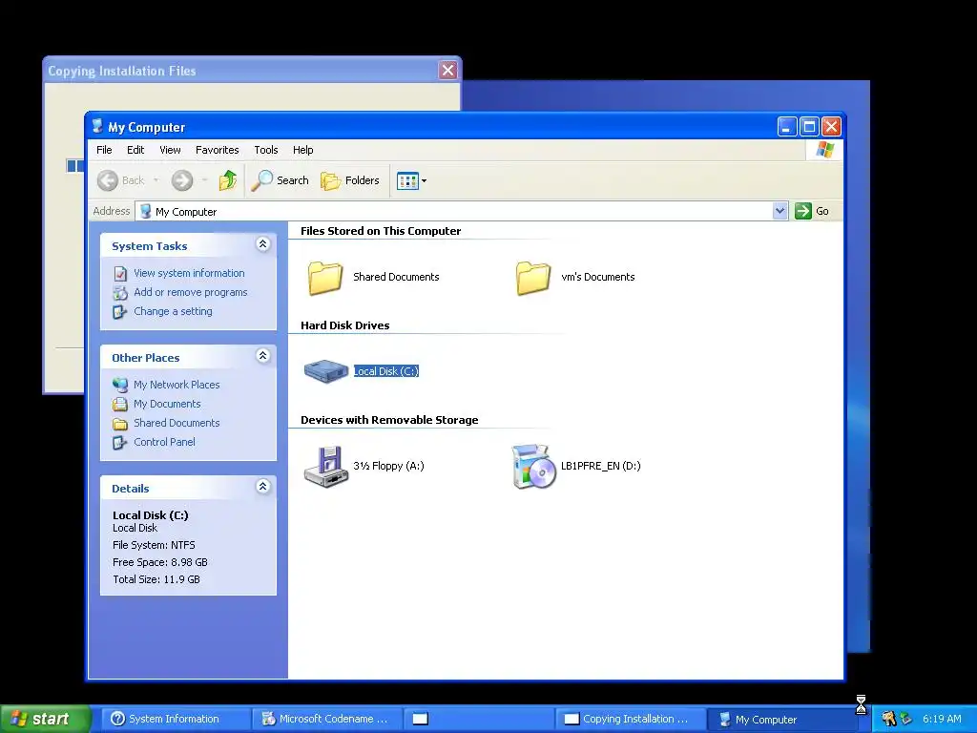Click the Add or remove programs icon
The image size is (977, 733).
(x=120, y=292)
